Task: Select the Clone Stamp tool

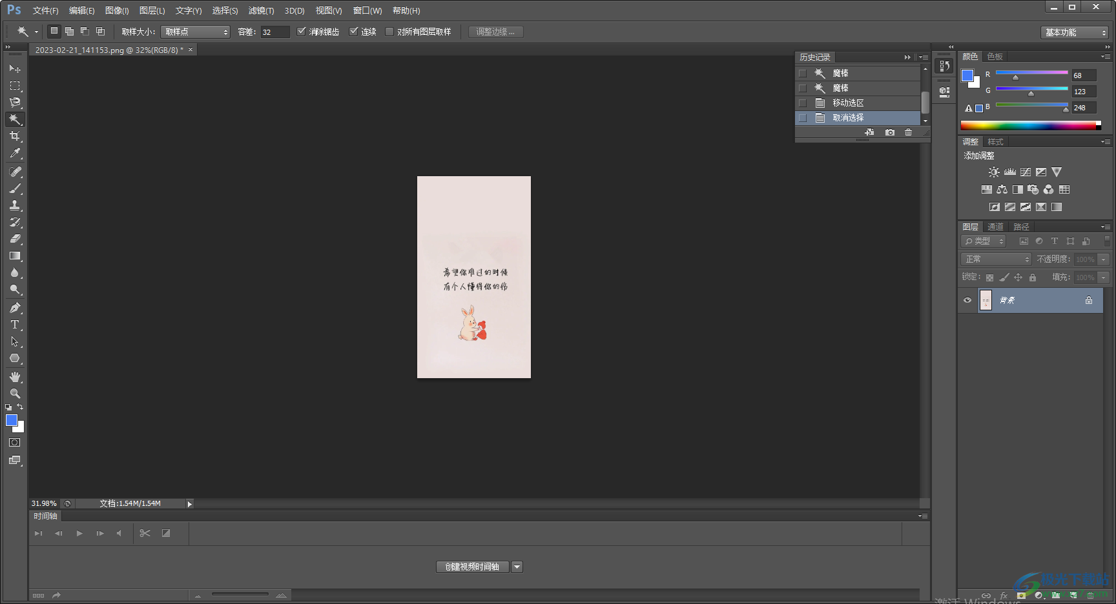Action: click(x=15, y=205)
